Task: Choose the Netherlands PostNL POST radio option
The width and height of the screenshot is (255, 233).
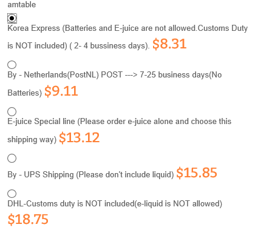Action: click(12, 65)
